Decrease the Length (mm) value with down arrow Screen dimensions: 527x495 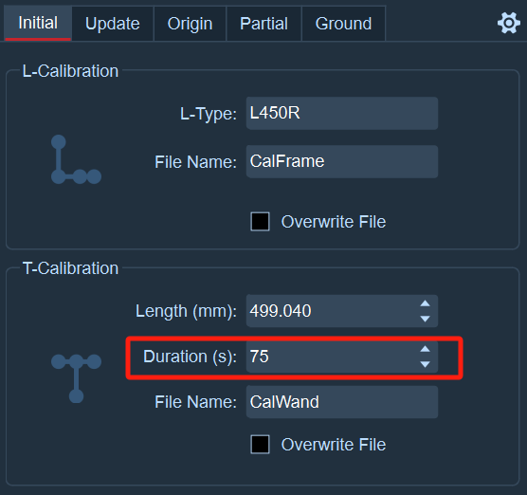426,319
